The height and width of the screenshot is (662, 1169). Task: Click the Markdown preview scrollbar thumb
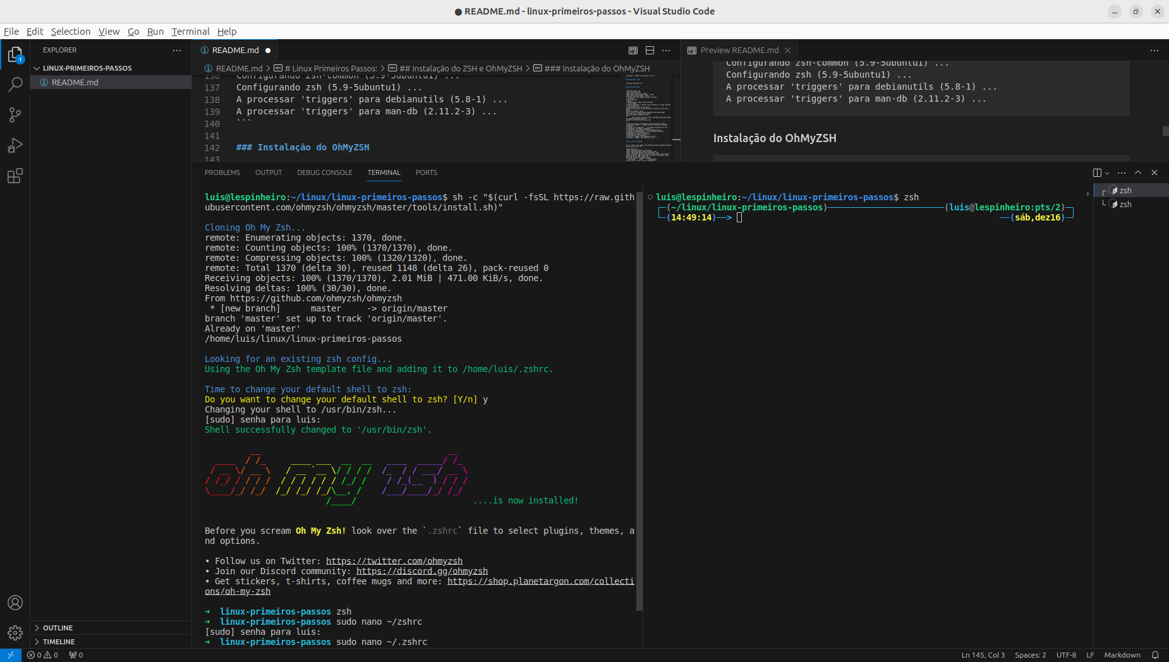(1165, 131)
